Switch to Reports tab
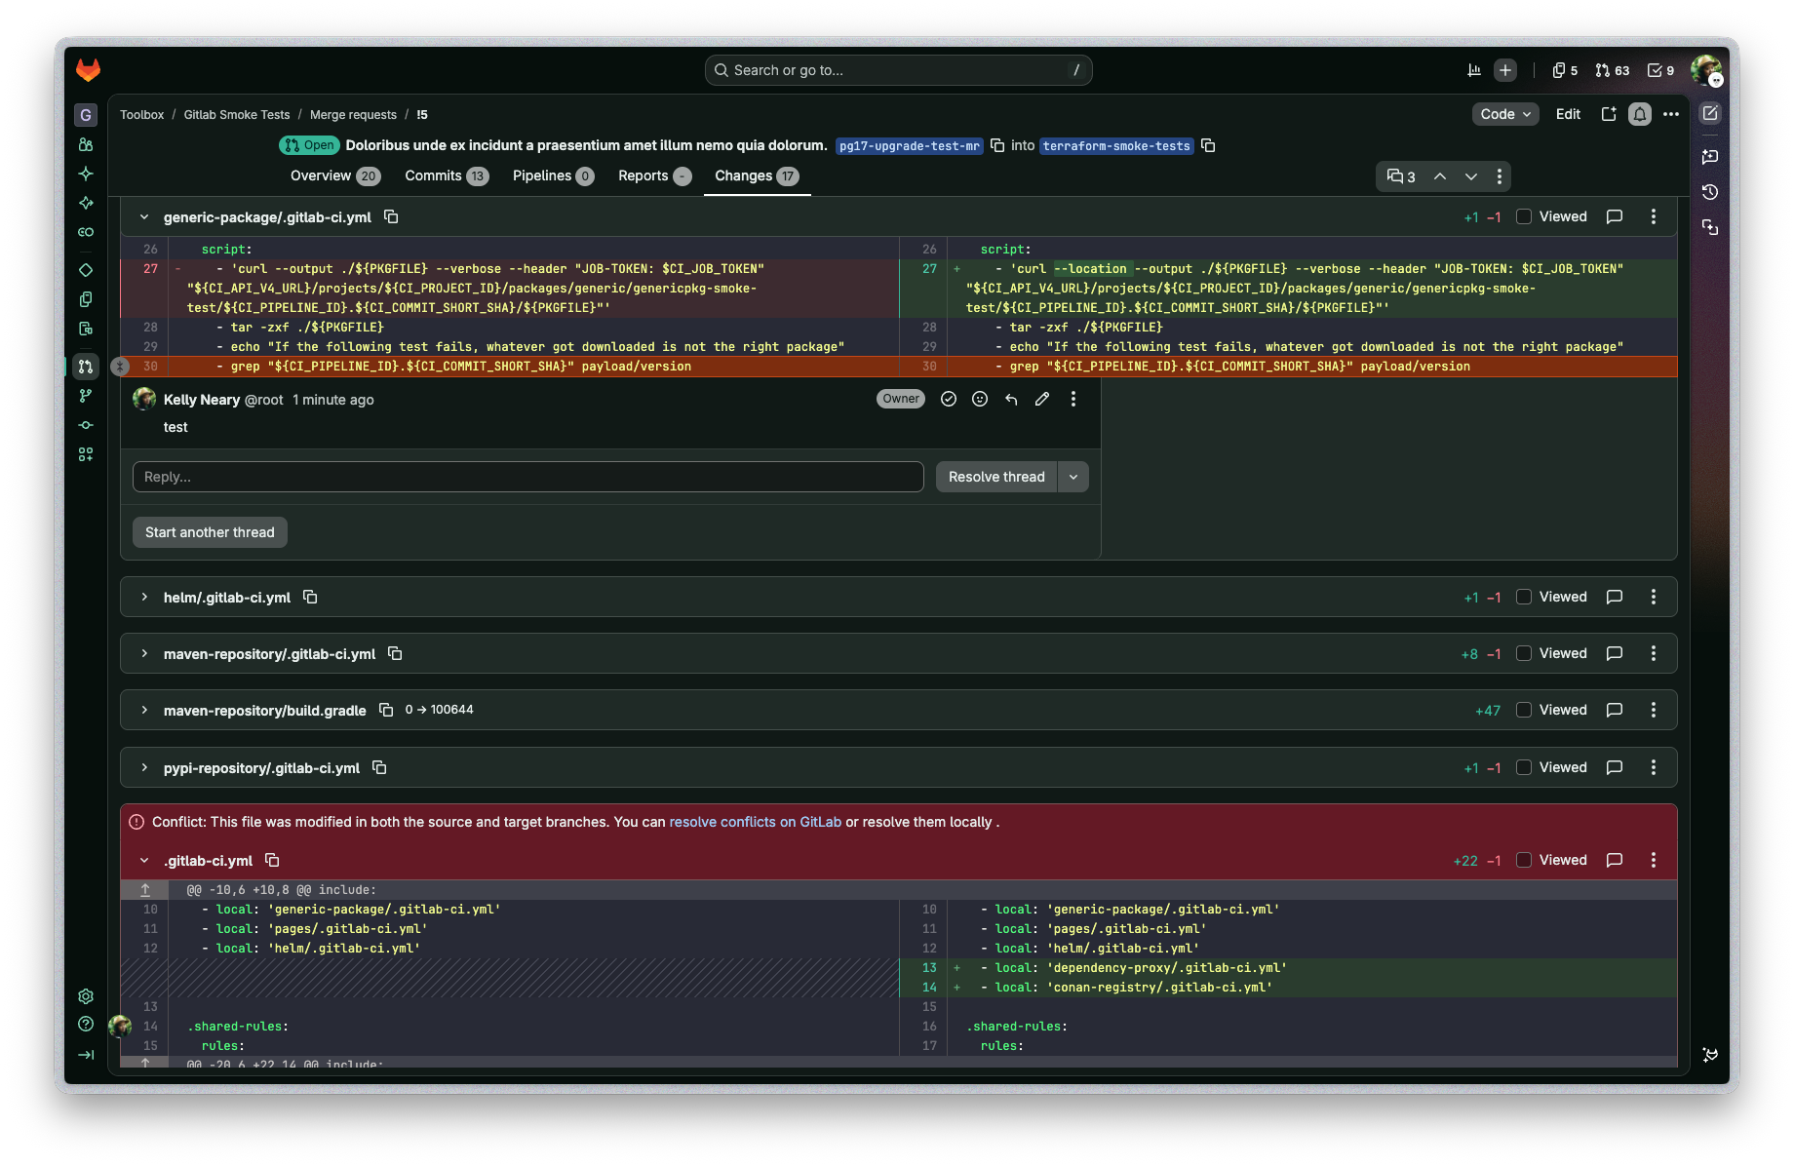Image resolution: width=1794 pixels, height=1166 pixels. coord(654,175)
